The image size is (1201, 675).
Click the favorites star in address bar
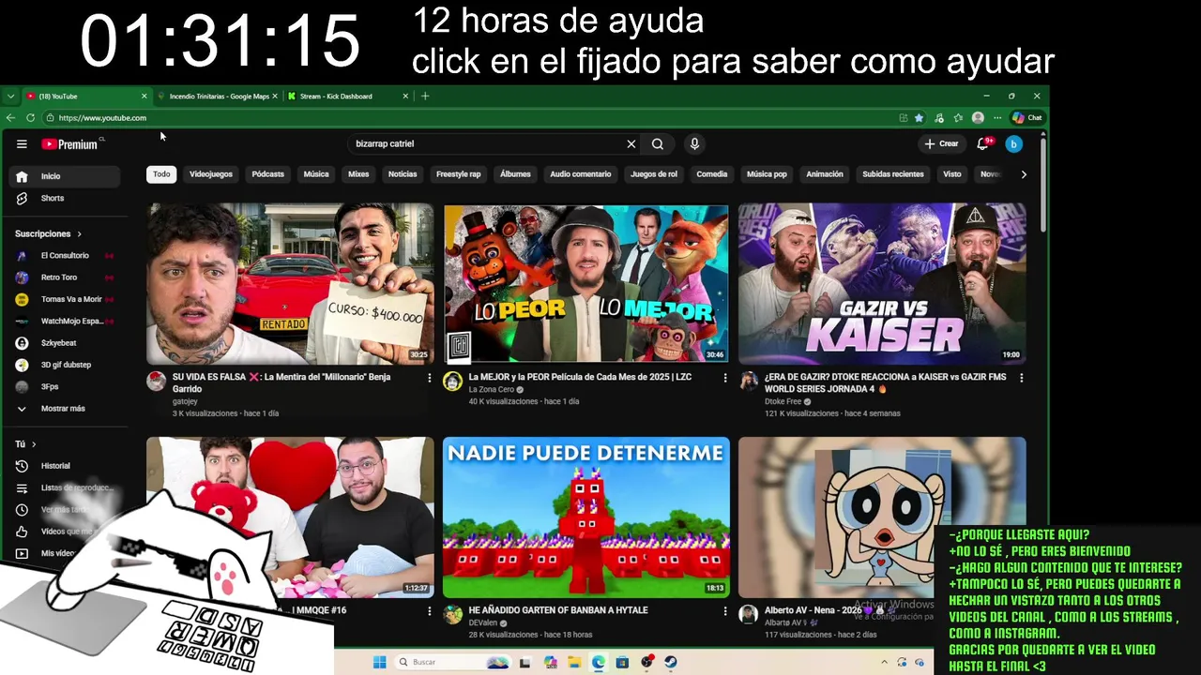919,118
